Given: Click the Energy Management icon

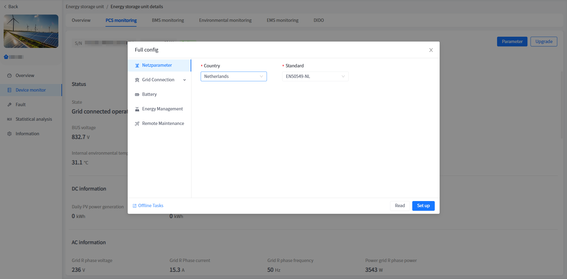Looking at the screenshot, I should click(x=137, y=109).
